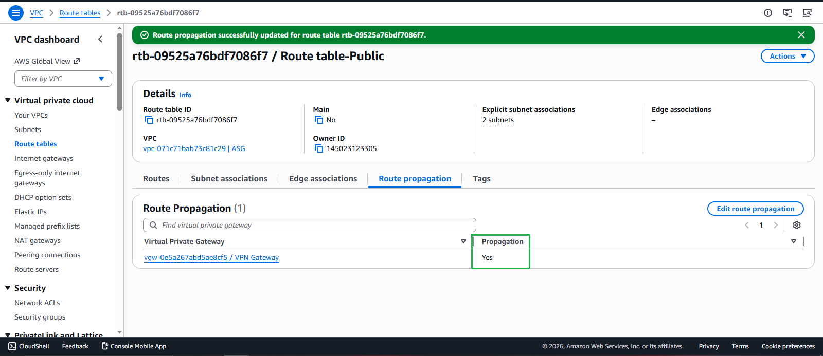Open Egress-only internet gateways in sidebar
Image resolution: width=823 pixels, height=356 pixels.
coord(47,178)
